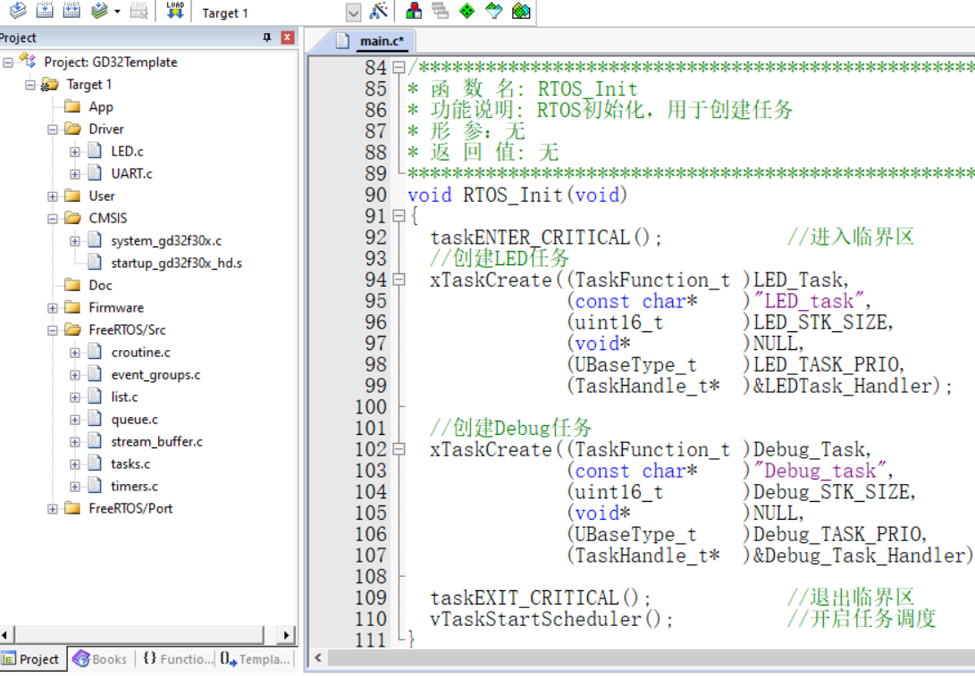Open the Target 1 selection dropdown arrow
Screen dimensions: 975x676
(353, 13)
